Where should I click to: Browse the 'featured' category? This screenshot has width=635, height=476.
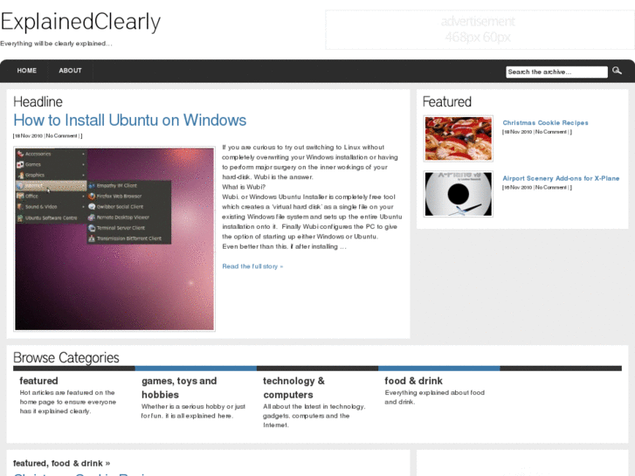tap(39, 381)
